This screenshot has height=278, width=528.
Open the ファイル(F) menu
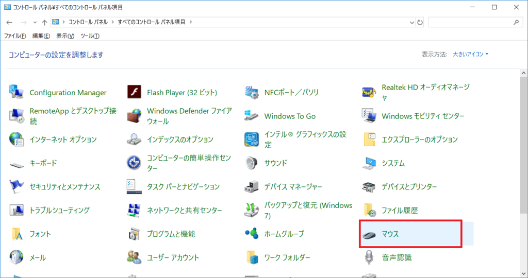(x=15, y=36)
